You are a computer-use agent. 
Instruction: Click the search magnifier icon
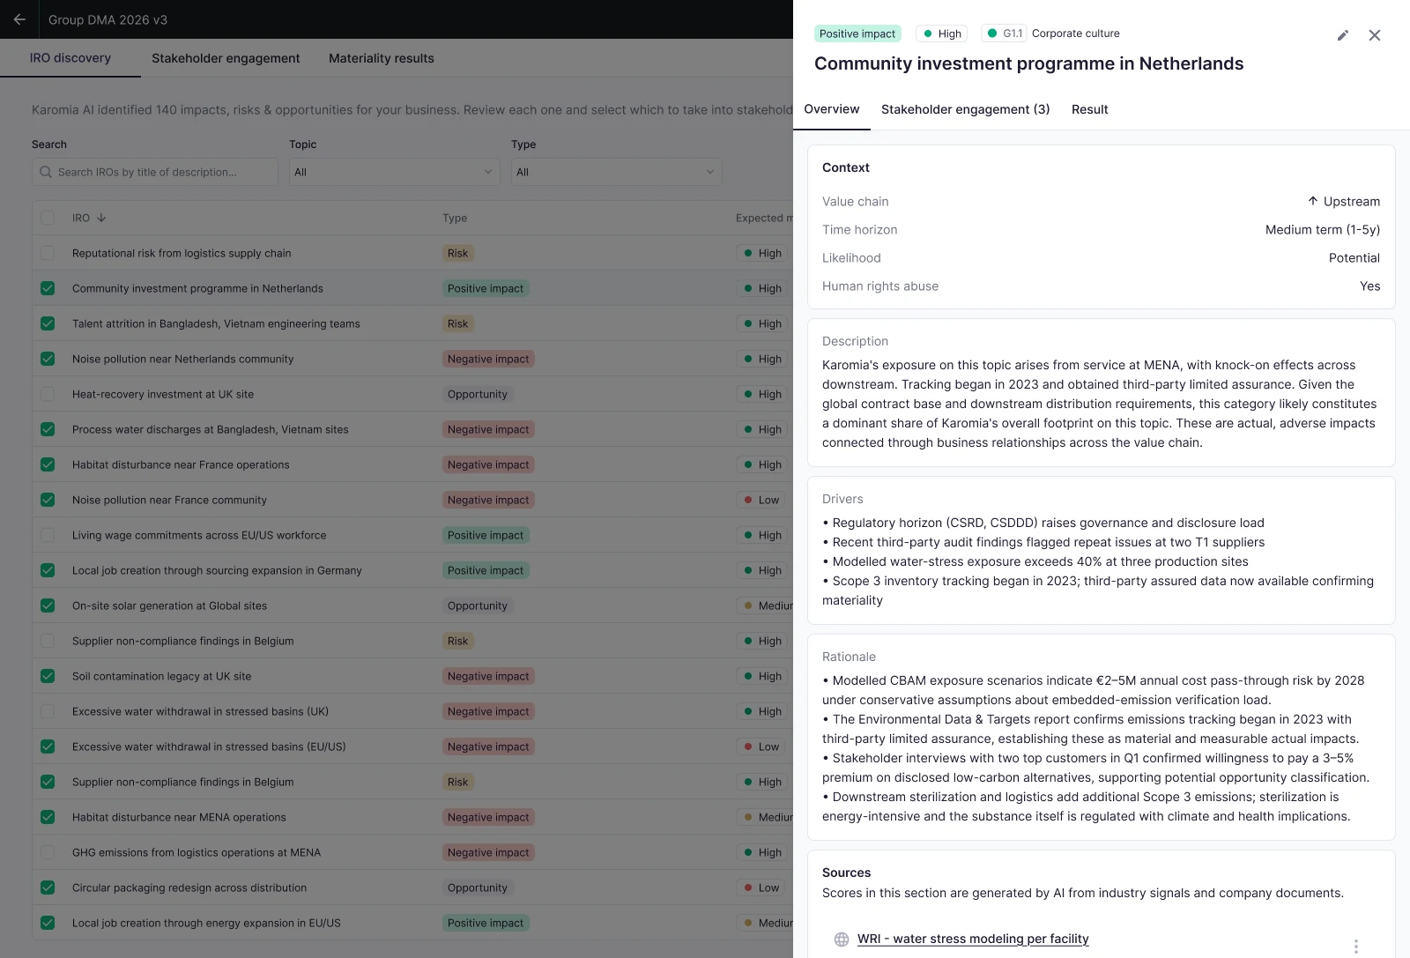coord(46,172)
